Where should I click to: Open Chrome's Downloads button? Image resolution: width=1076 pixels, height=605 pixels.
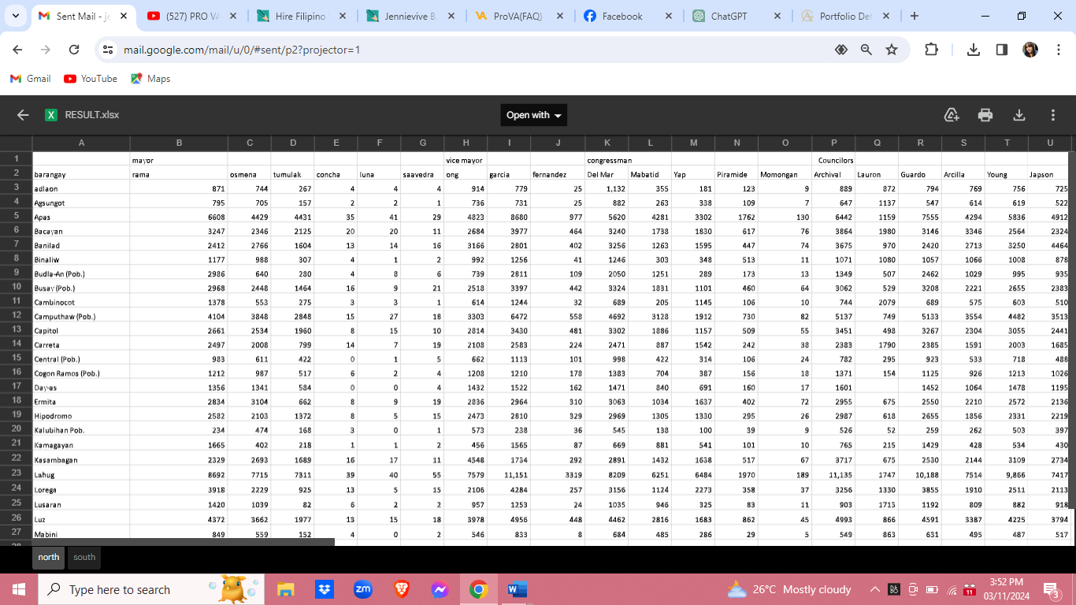pos(974,50)
